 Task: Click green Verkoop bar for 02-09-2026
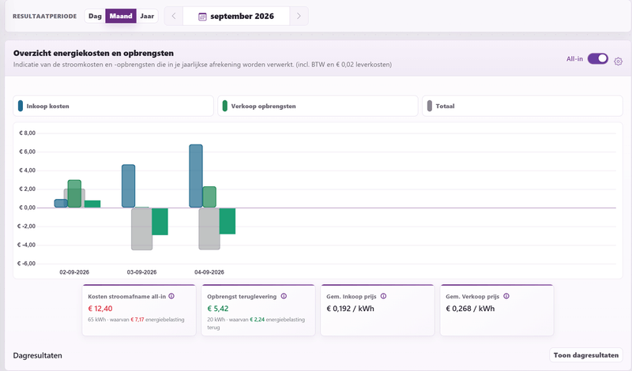[74, 193]
